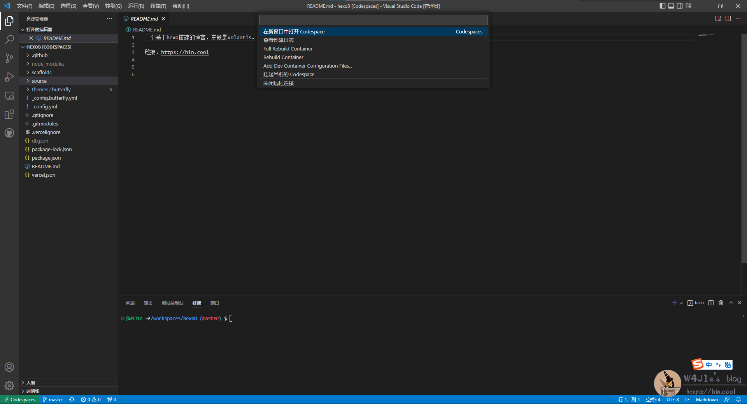Image resolution: width=747 pixels, height=404 pixels.
Task: Toggle primary sidebar layout button
Action: pyautogui.click(x=663, y=6)
